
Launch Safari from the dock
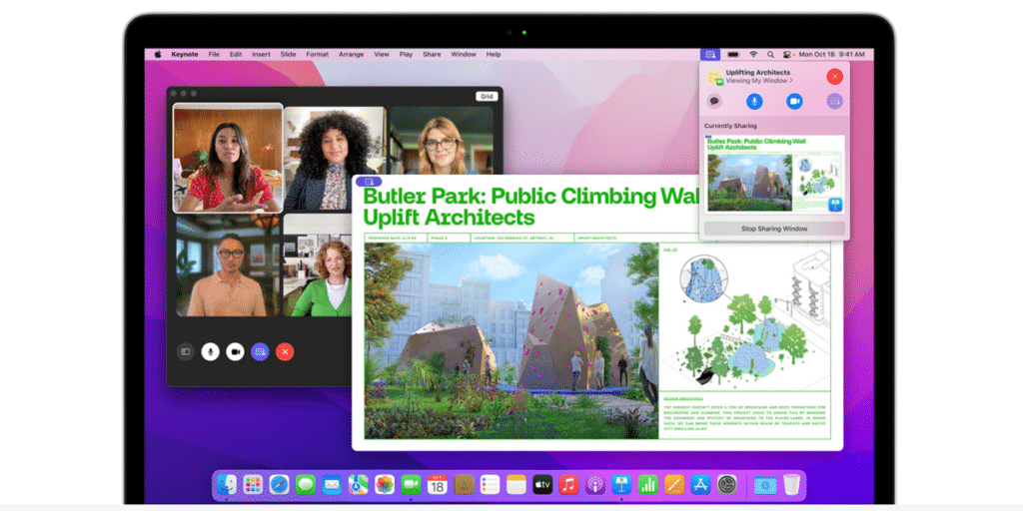[x=280, y=484]
